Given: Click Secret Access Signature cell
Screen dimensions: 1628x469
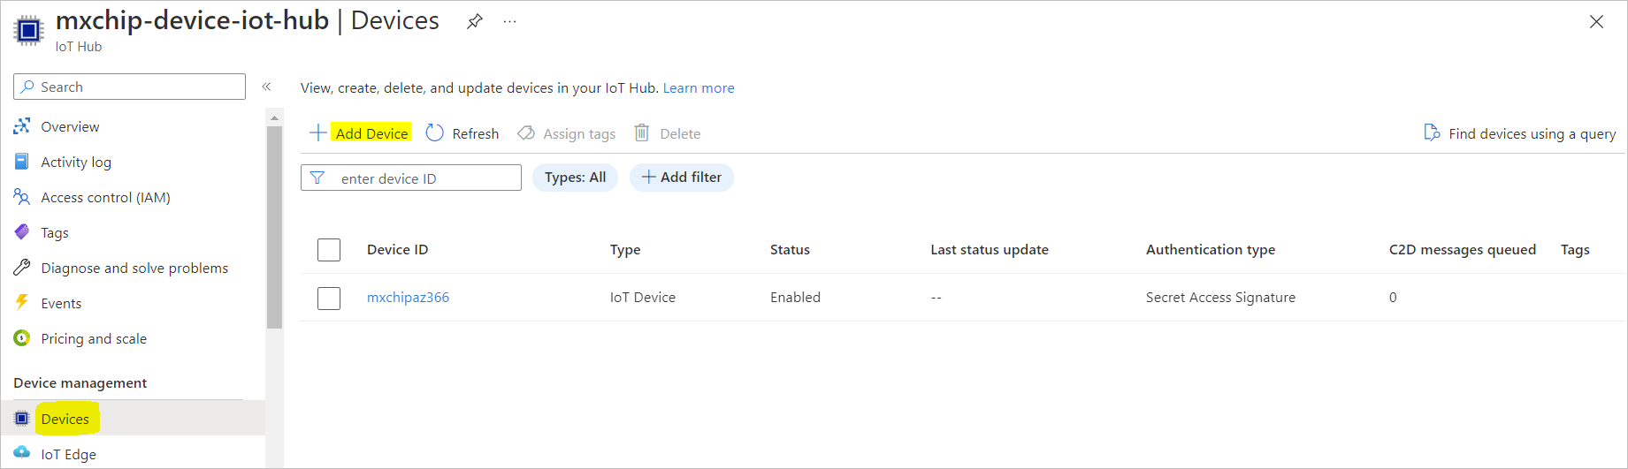Looking at the screenshot, I should 1220,298.
